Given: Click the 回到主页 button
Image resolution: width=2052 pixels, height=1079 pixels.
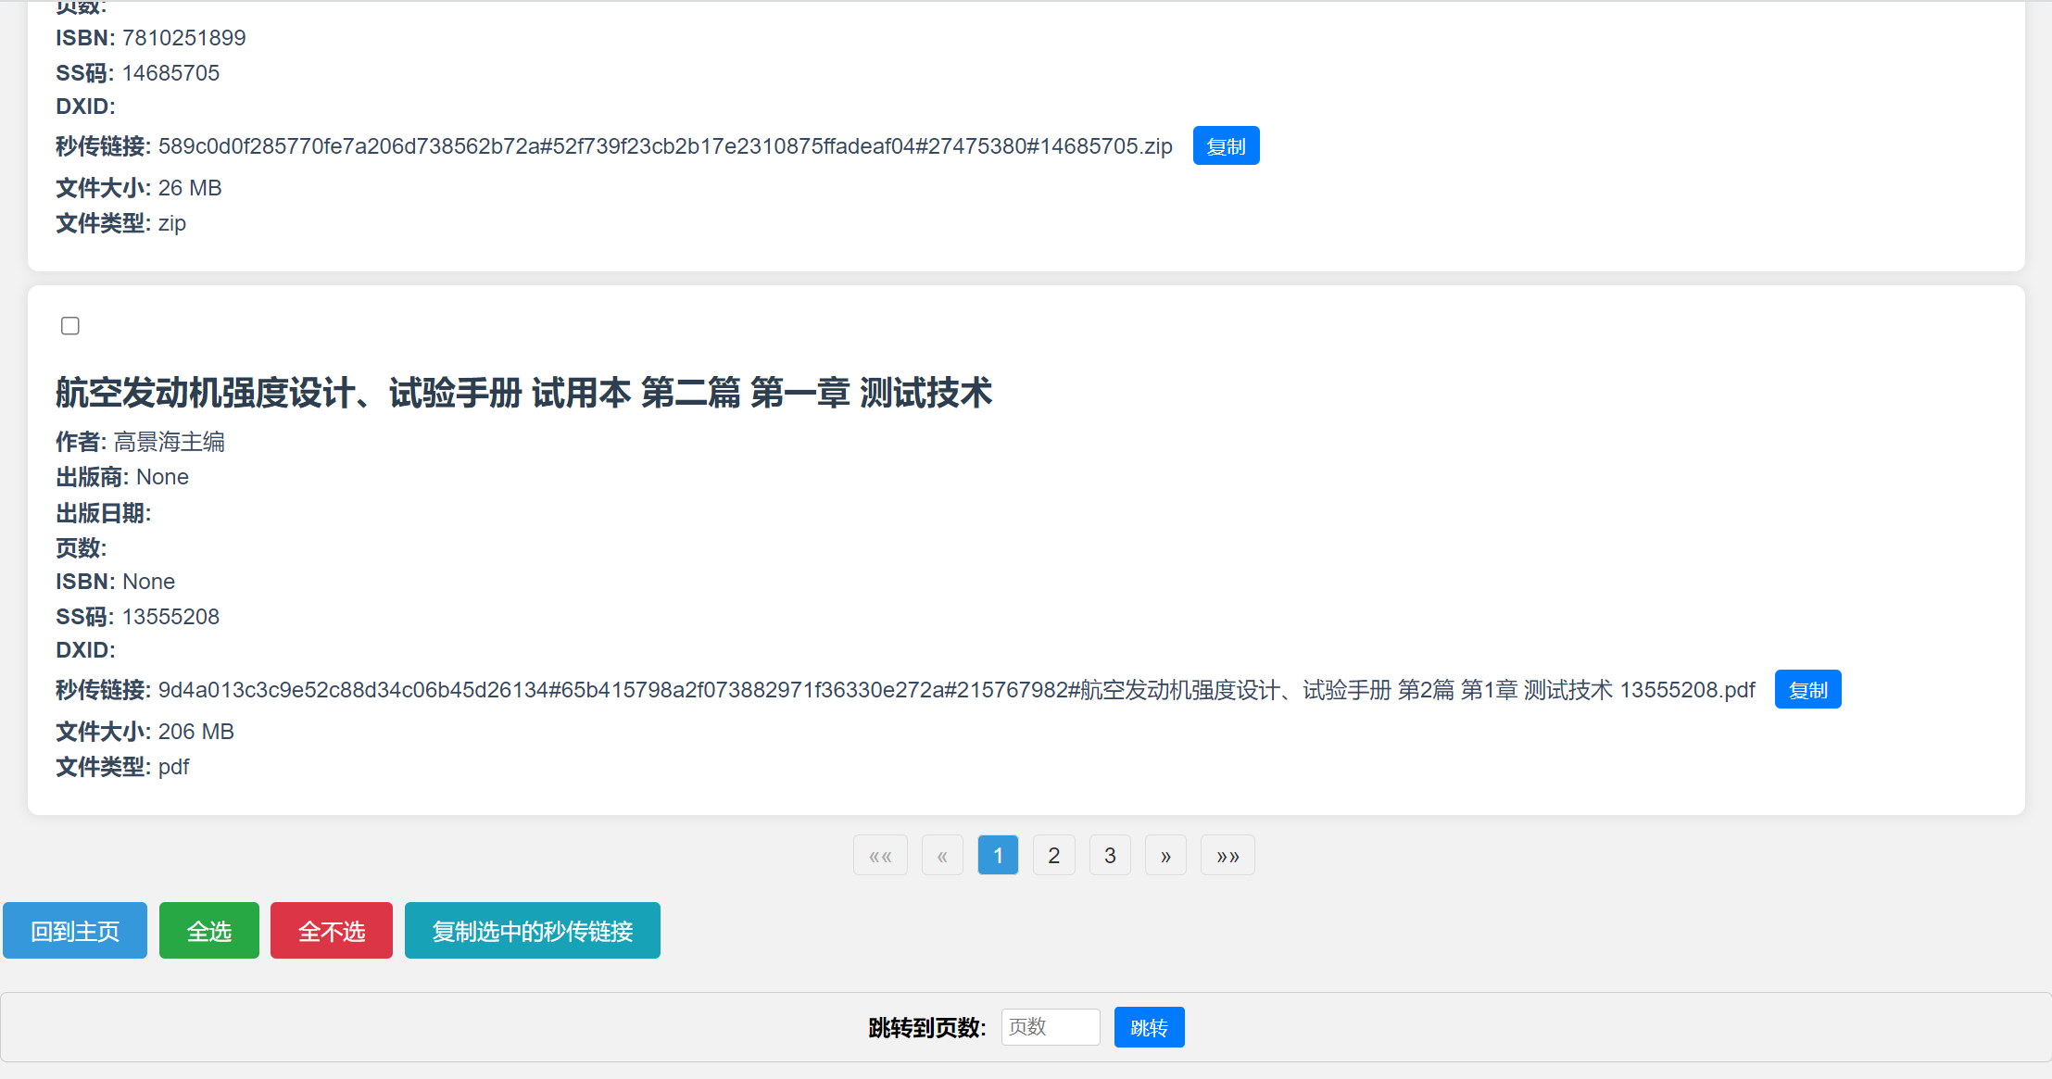Looking at the screenshot, I should tap(75, 931).
